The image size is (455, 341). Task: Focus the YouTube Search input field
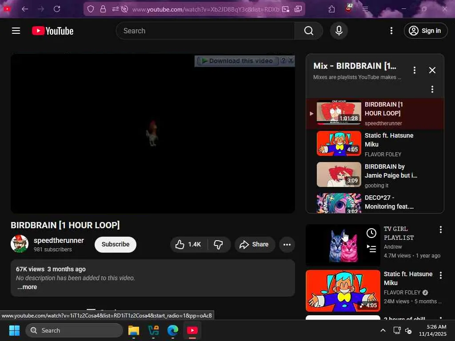click(205, 31)
